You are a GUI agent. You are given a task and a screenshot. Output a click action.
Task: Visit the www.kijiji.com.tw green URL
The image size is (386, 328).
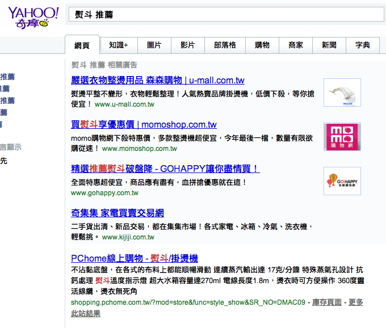click(128, 237)
